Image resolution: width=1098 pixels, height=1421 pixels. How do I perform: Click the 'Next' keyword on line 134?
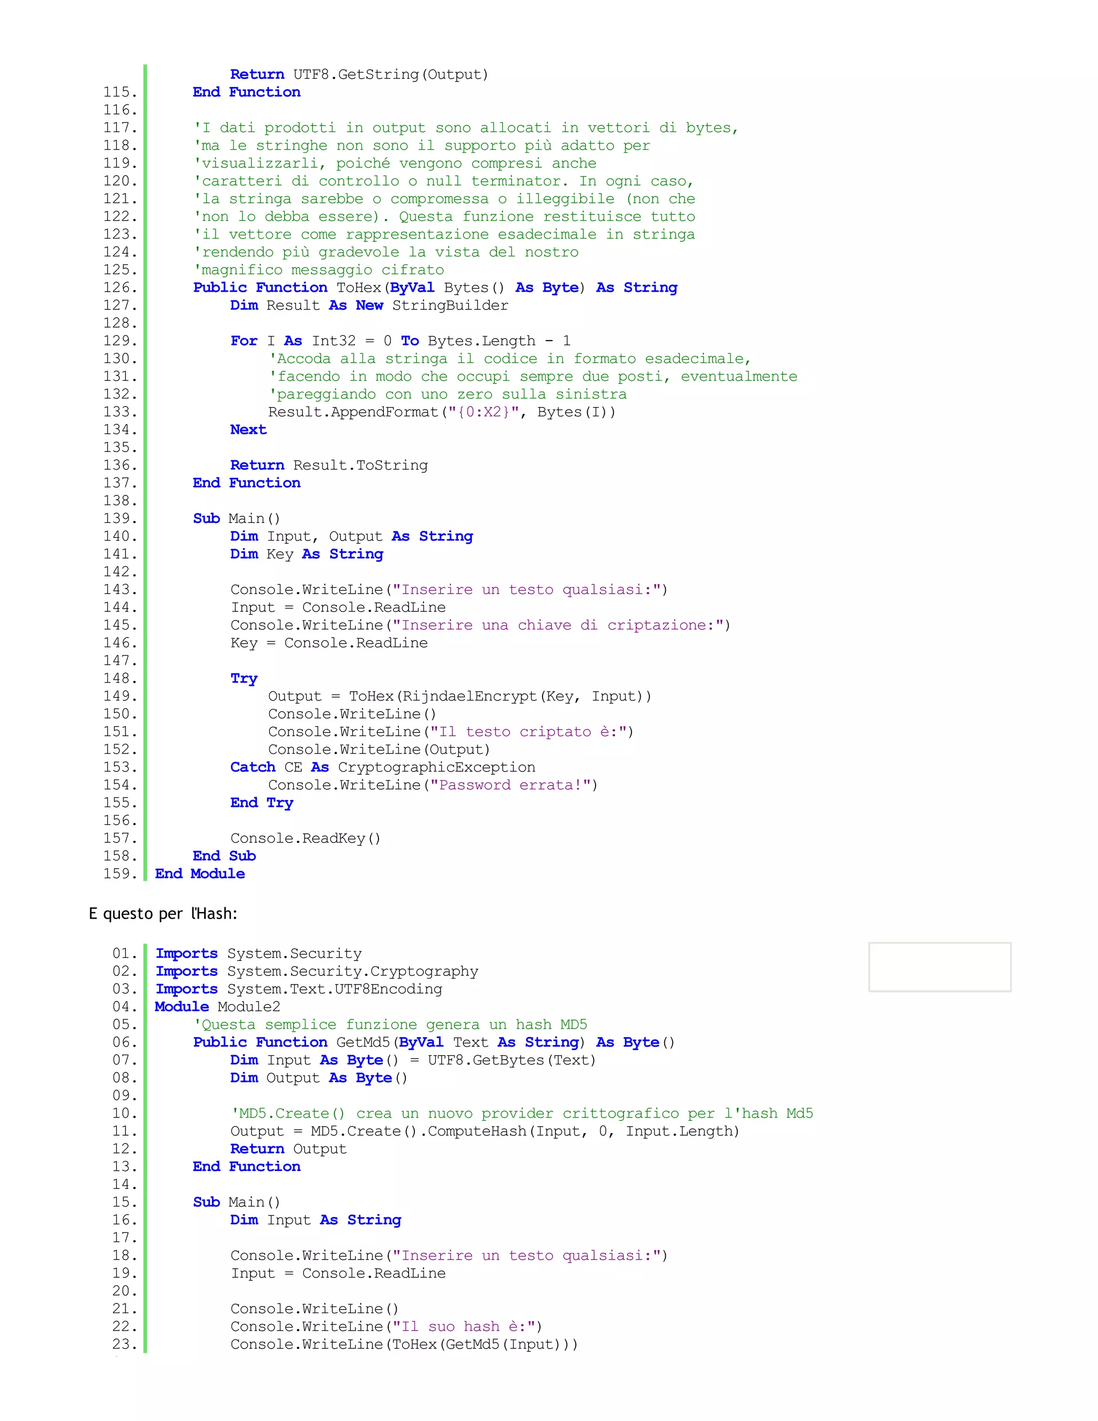[248, 430]
